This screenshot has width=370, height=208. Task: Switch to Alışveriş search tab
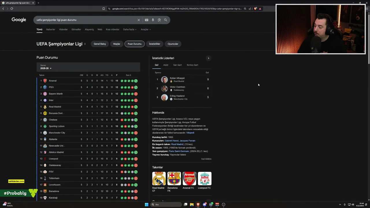pyautogui.click(x=89, y=29)
